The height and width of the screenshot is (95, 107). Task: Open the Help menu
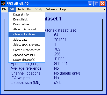[x=63, y=9]
